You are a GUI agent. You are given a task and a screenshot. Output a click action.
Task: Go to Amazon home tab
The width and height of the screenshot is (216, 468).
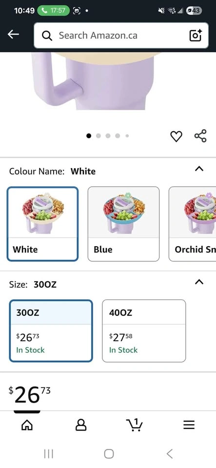[x=27, y=425]
